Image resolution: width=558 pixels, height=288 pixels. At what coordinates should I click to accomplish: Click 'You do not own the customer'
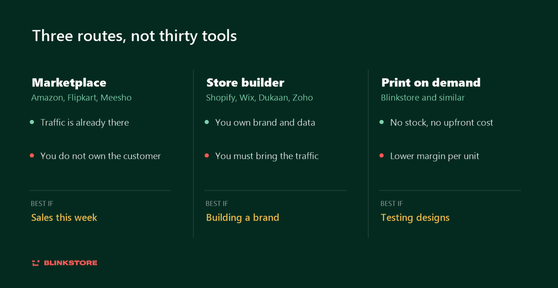pyautogui.click(x=100, y=156)
